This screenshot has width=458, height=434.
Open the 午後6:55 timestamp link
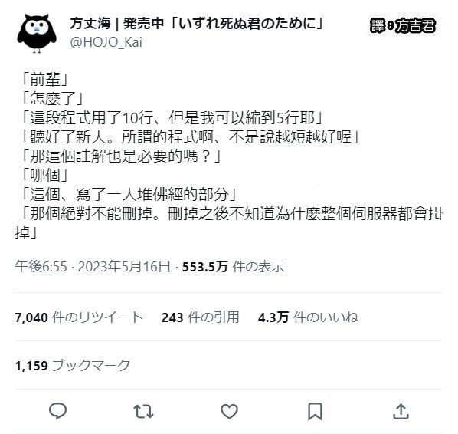(41, 266)
